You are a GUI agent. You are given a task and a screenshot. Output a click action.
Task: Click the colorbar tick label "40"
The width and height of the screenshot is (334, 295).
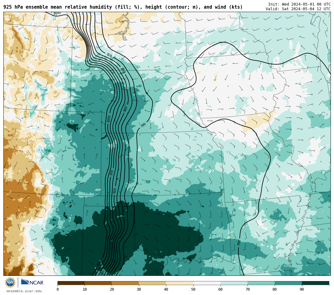[166, 289]
